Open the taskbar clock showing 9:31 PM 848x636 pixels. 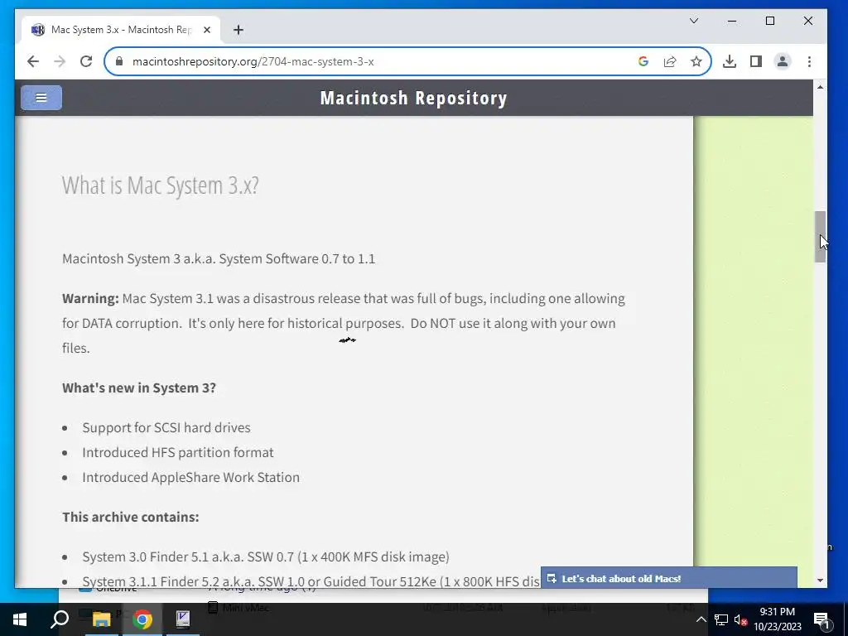(777, 619)
